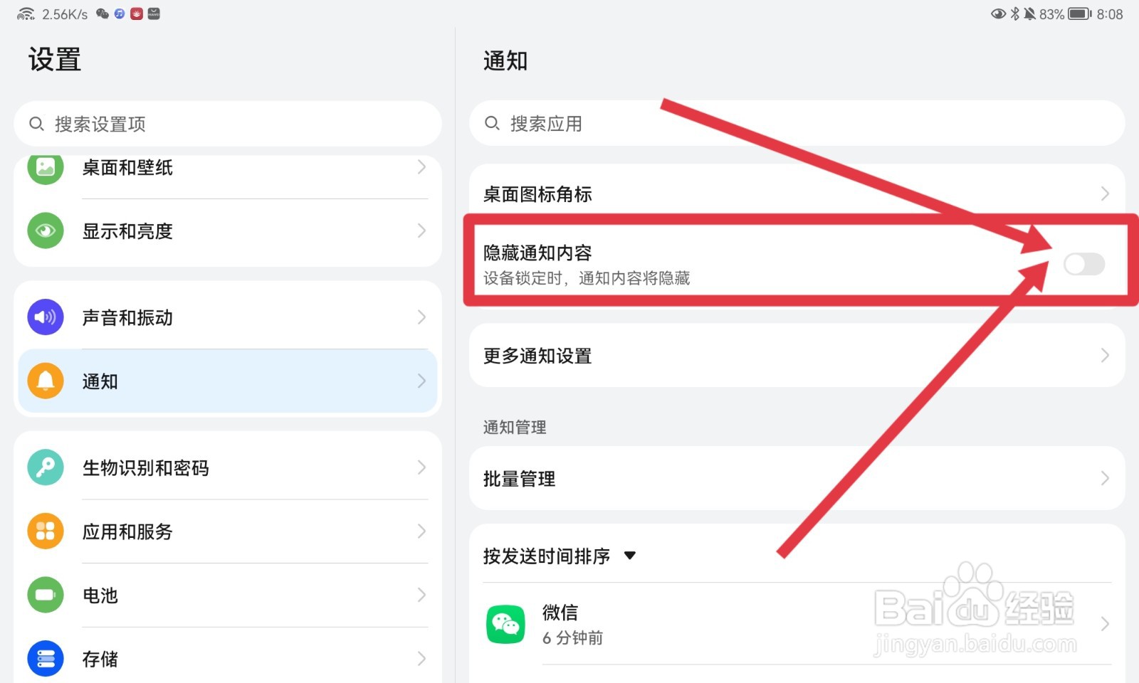The height and width of the screenshot is (683, 1139).
Task: Open More notification settings chevron
Action: click(x=1105, y=355)
